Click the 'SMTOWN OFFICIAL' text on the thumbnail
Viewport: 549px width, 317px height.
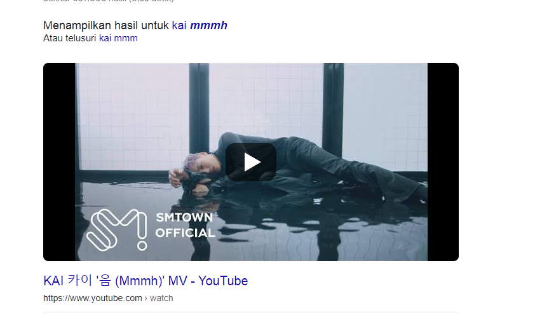(x=185, y=225)
